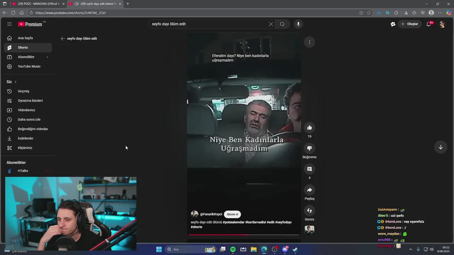Image resolution: width=454 pixels, height=255 pixels.
Task: Click the search field text
Action: (169, 24)
